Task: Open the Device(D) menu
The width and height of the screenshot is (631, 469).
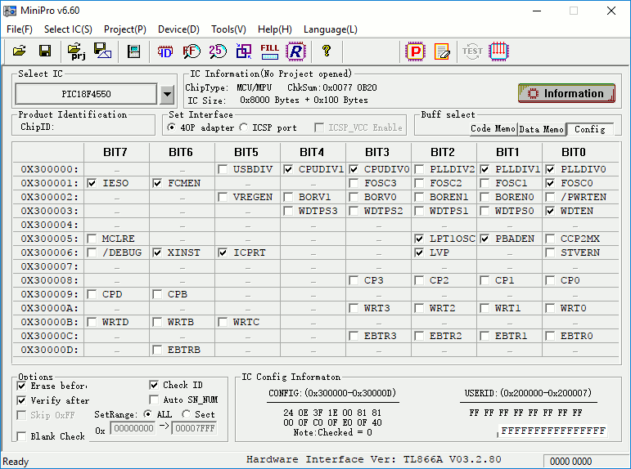Action: click(x=178, y=29)
